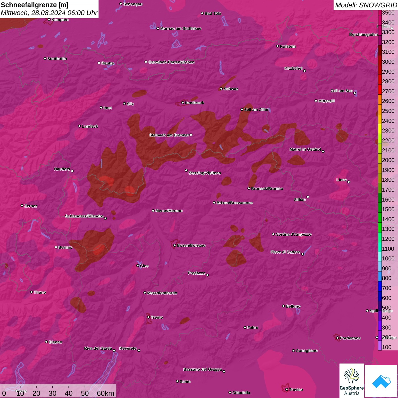Click the Pieve di Cadore label

click(285, 252)
